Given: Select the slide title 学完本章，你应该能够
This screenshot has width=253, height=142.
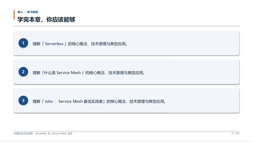Looking at the screenshot, I should [x=46, y=20].
